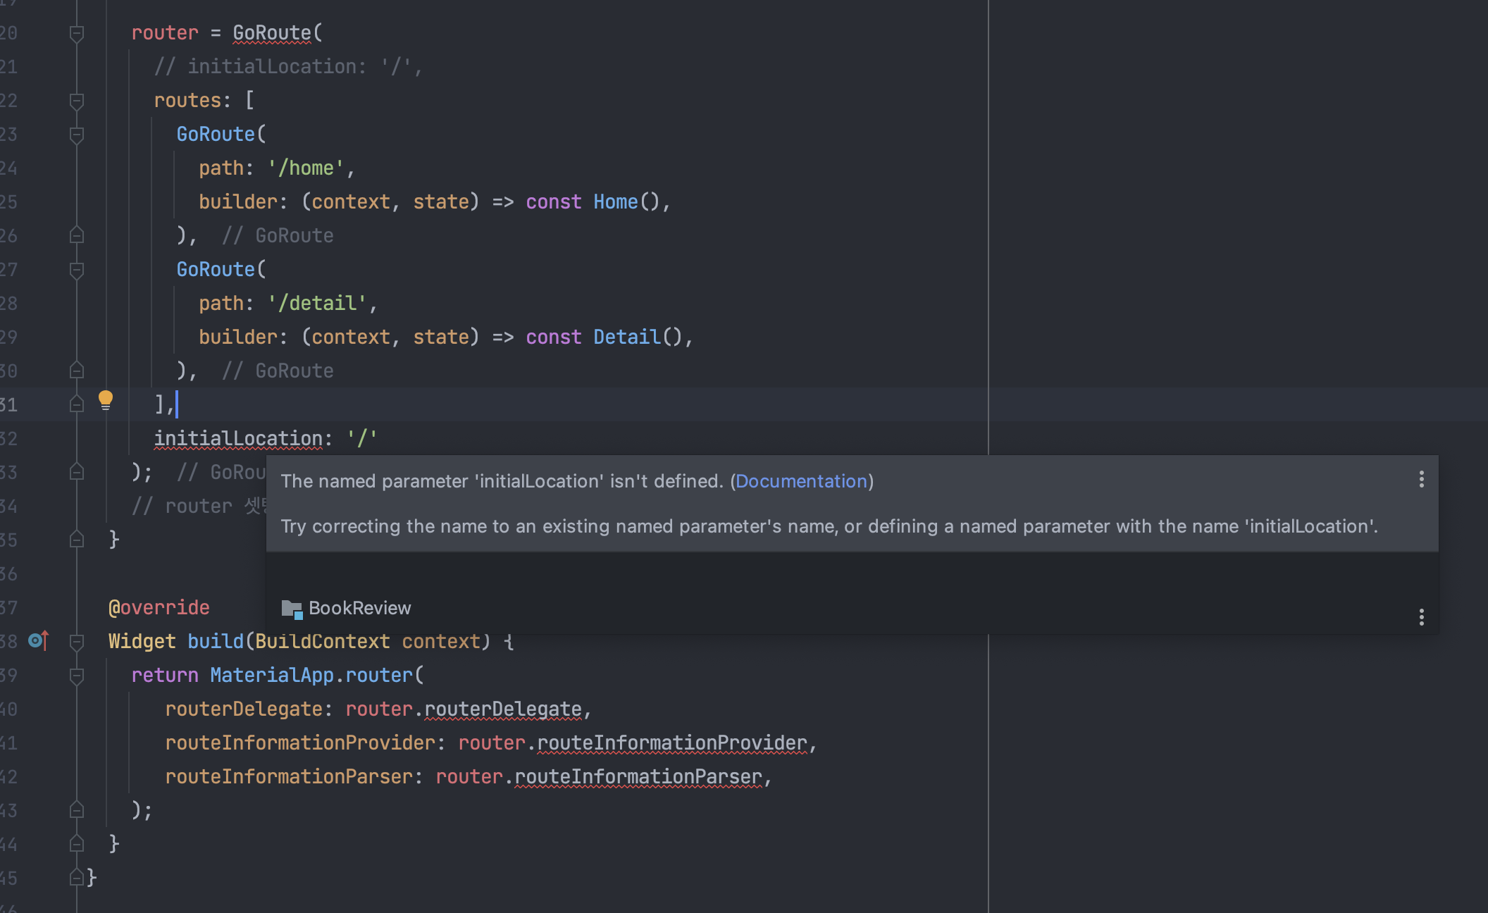Click underlined routerDelegate after router.

[503, 709]
